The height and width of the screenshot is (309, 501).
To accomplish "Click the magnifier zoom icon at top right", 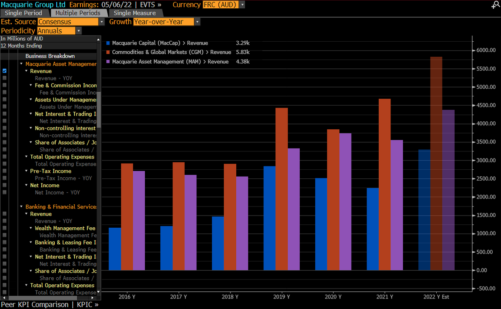I will 496,5.
